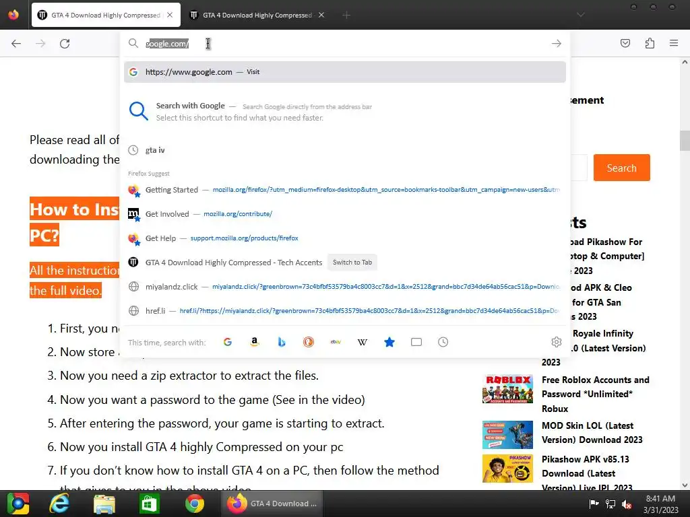Reload the current page
690x517 pixels.
coord(65,44)
